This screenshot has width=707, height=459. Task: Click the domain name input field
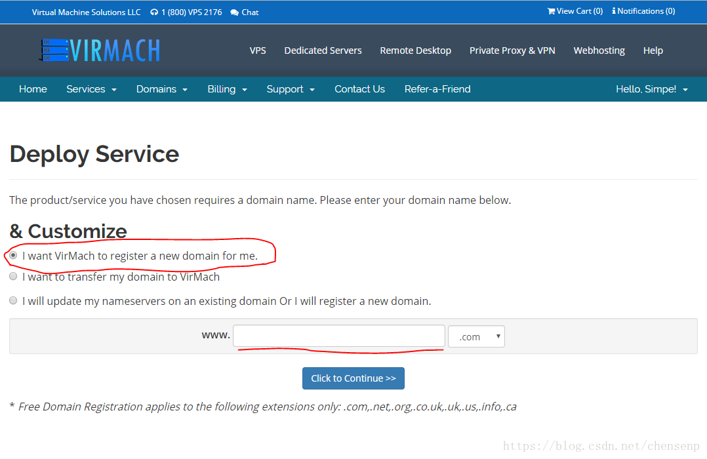(x=339, y=336)
